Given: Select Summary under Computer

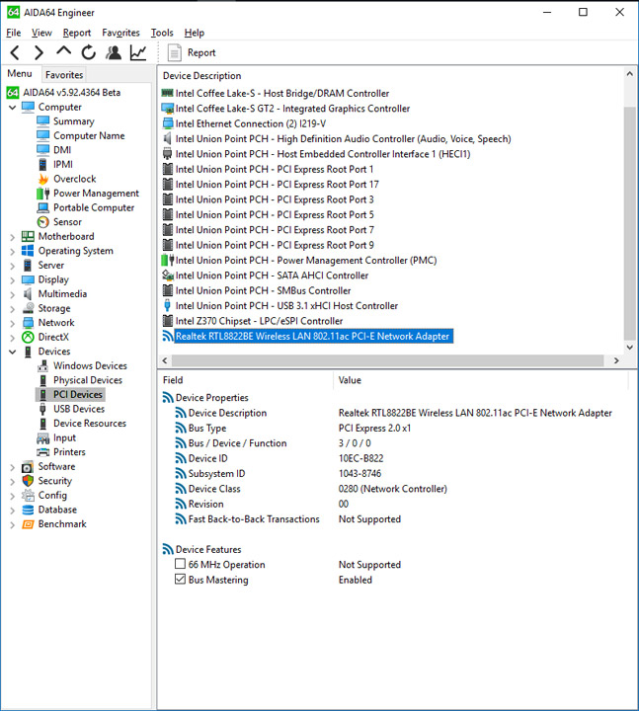Looking at the screenshot, I should pyautogui.click(x=74, y=121).
